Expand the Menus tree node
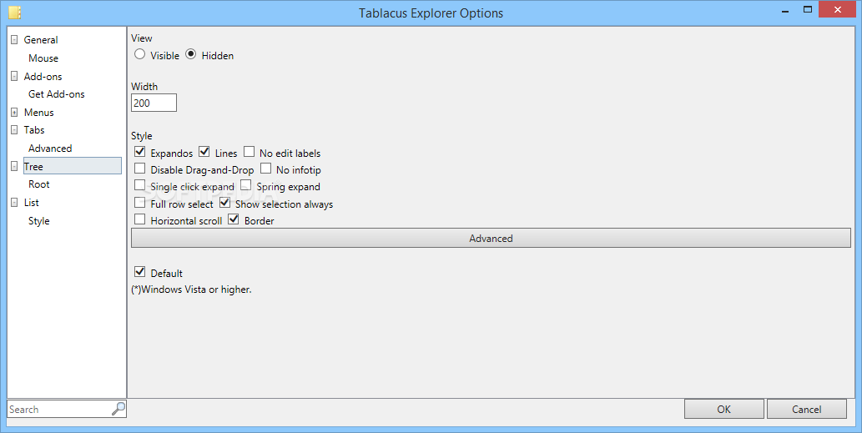Screen dimensions: 862x433 click(x=14, y=112)
